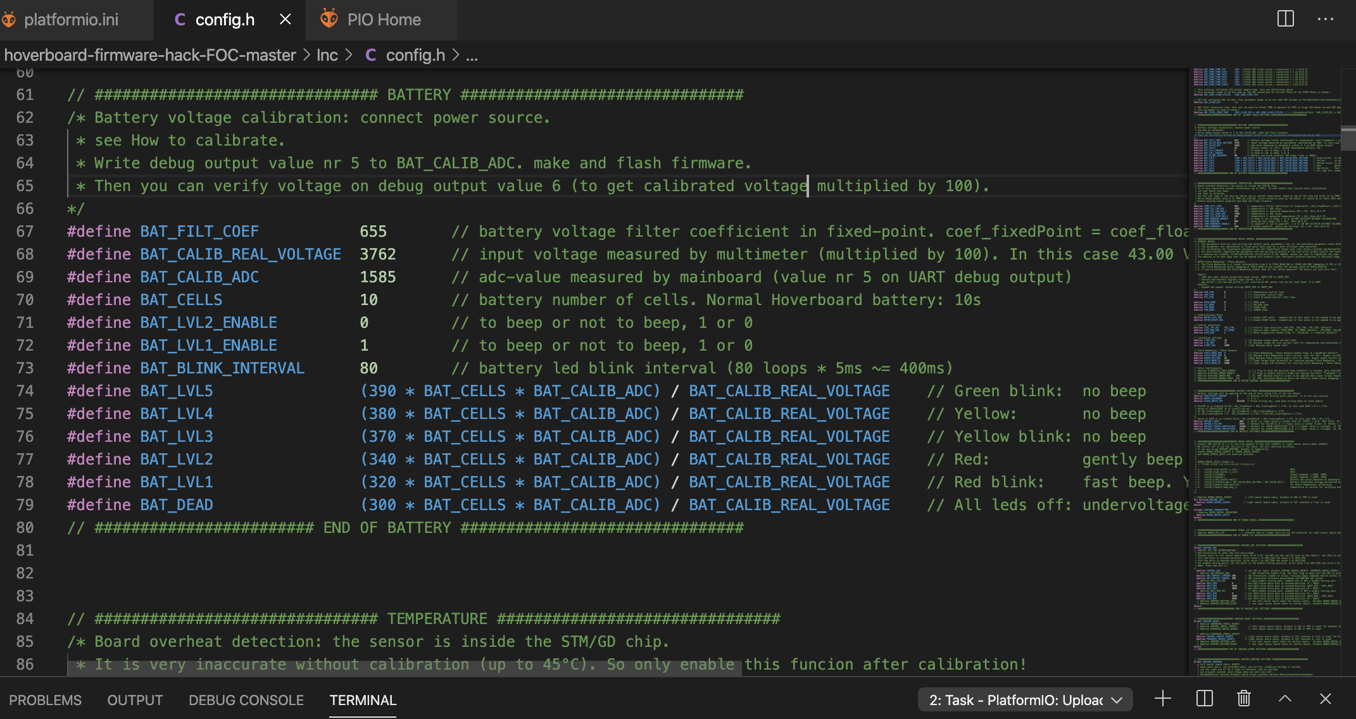Screen dimensions: 1356x719
Task: Open the OUTPUT panel tab
Action: point(135,700)
